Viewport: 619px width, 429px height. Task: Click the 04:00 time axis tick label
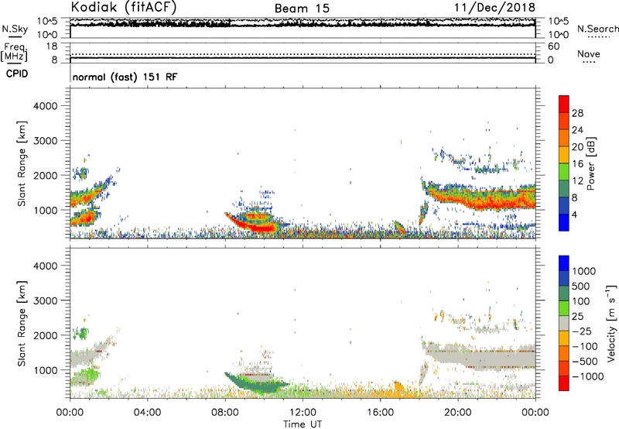pos(147,413)
